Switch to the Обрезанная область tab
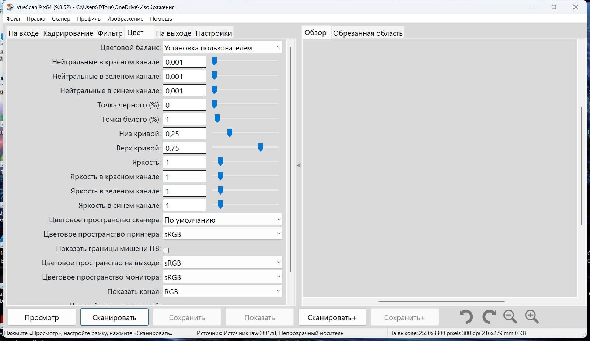The height and width of the screenshot is (341, 590). tap(368, 33)
